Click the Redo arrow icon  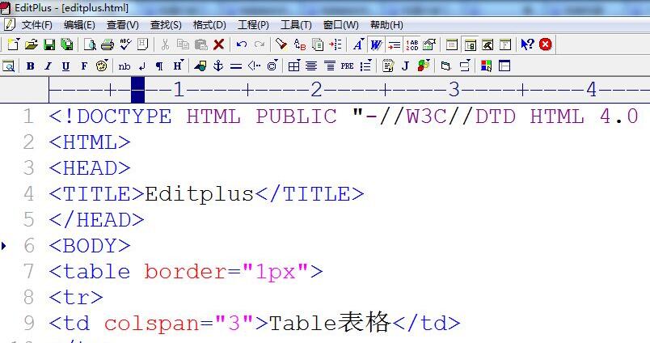click(x=259, y=44)
